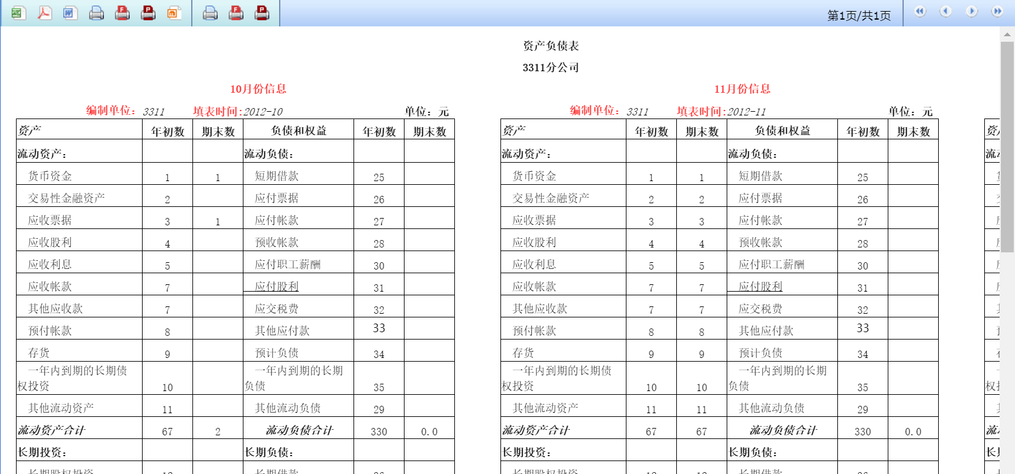1015x474 pixels.
Task: Export the report to Excel
Action: [18, 12]
